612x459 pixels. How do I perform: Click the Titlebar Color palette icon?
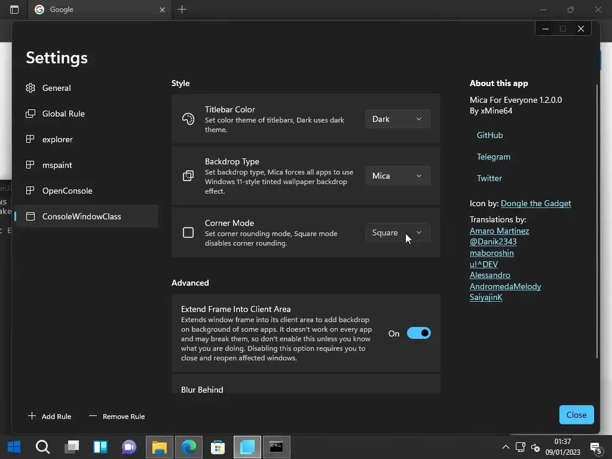[x=188, y=119]
